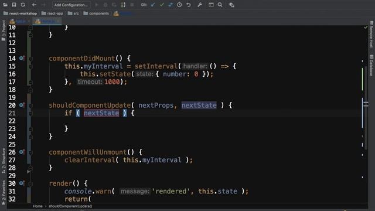Click the 'rendered' string literal
Screen dimensions: 375x211
pyautogui.click(x=171, y=191)
